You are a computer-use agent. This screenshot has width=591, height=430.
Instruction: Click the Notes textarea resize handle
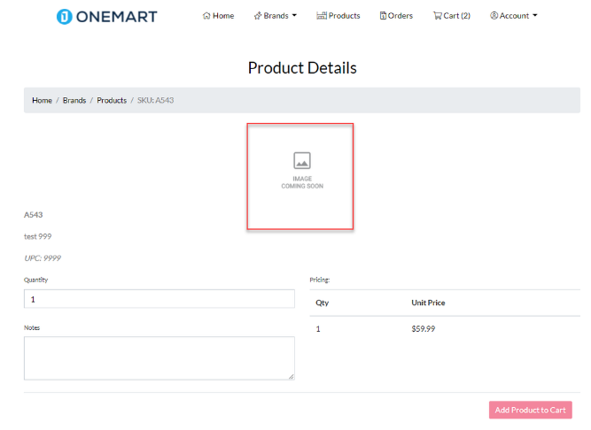(x=292, y=377)
